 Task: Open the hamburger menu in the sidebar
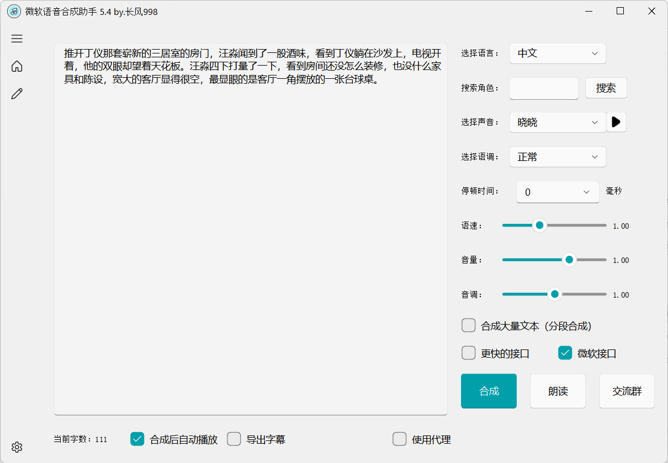tap(17, 39)
